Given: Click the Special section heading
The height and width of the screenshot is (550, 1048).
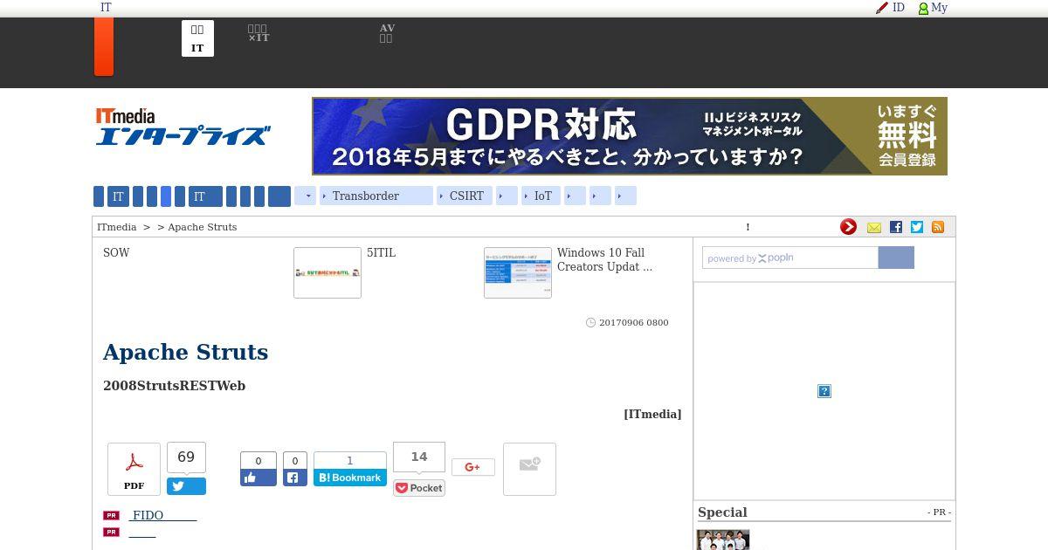Looking at the screenshot, I should [722, 512].
